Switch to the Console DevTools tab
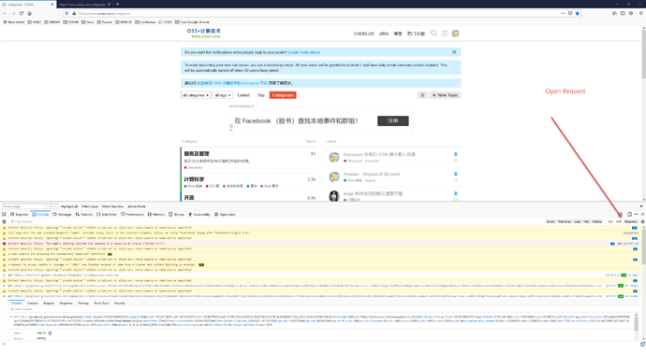Image resolution: width=646 pixels, height=352 pixels. point(40,215)
